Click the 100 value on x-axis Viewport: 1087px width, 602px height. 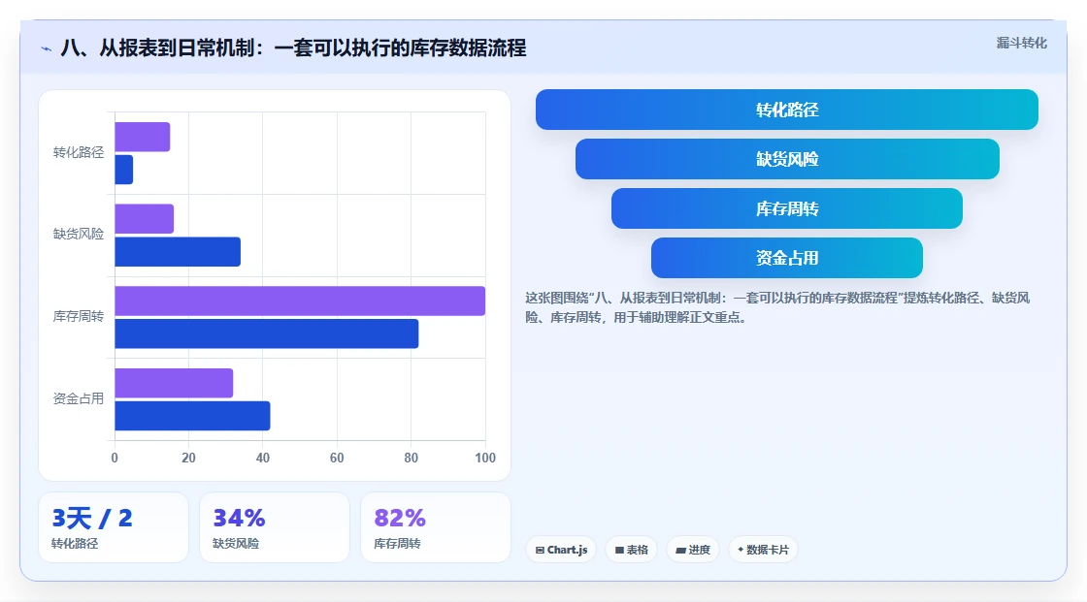click(485, 458)
